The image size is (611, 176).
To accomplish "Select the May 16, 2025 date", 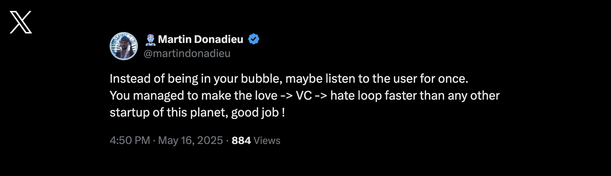I will (x=190, y=140).
